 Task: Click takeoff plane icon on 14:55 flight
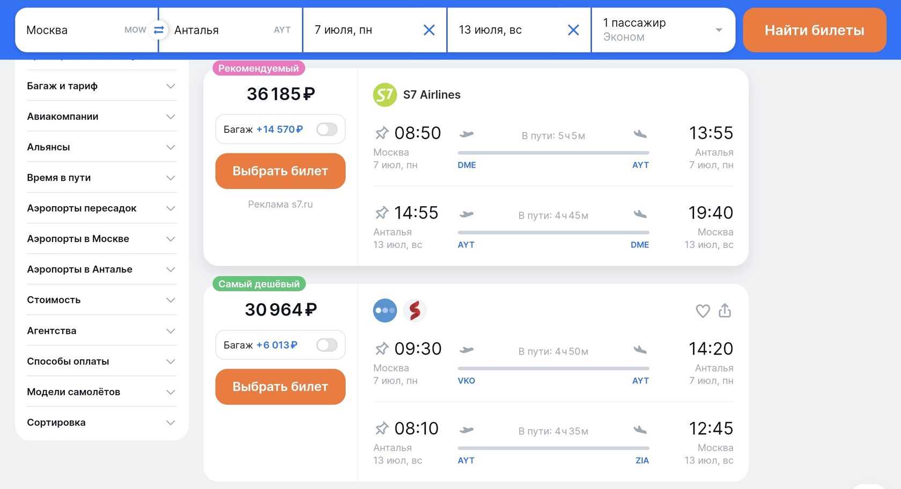pyautogui.click(x=467, y=214)
